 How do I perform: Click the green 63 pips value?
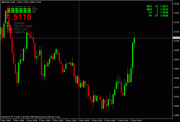pos(8,26)
